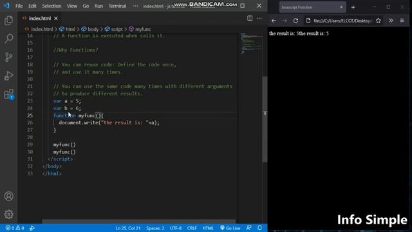This screenshot has width=412, height=232.
Task: Open the Search view in activity bar
Action: pos(8,39)
